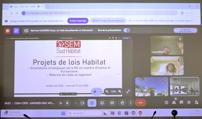Click the add-to-Drive folder icon
Image resolution: width=202 pixels, height=119 pixels.
[110, 38]
